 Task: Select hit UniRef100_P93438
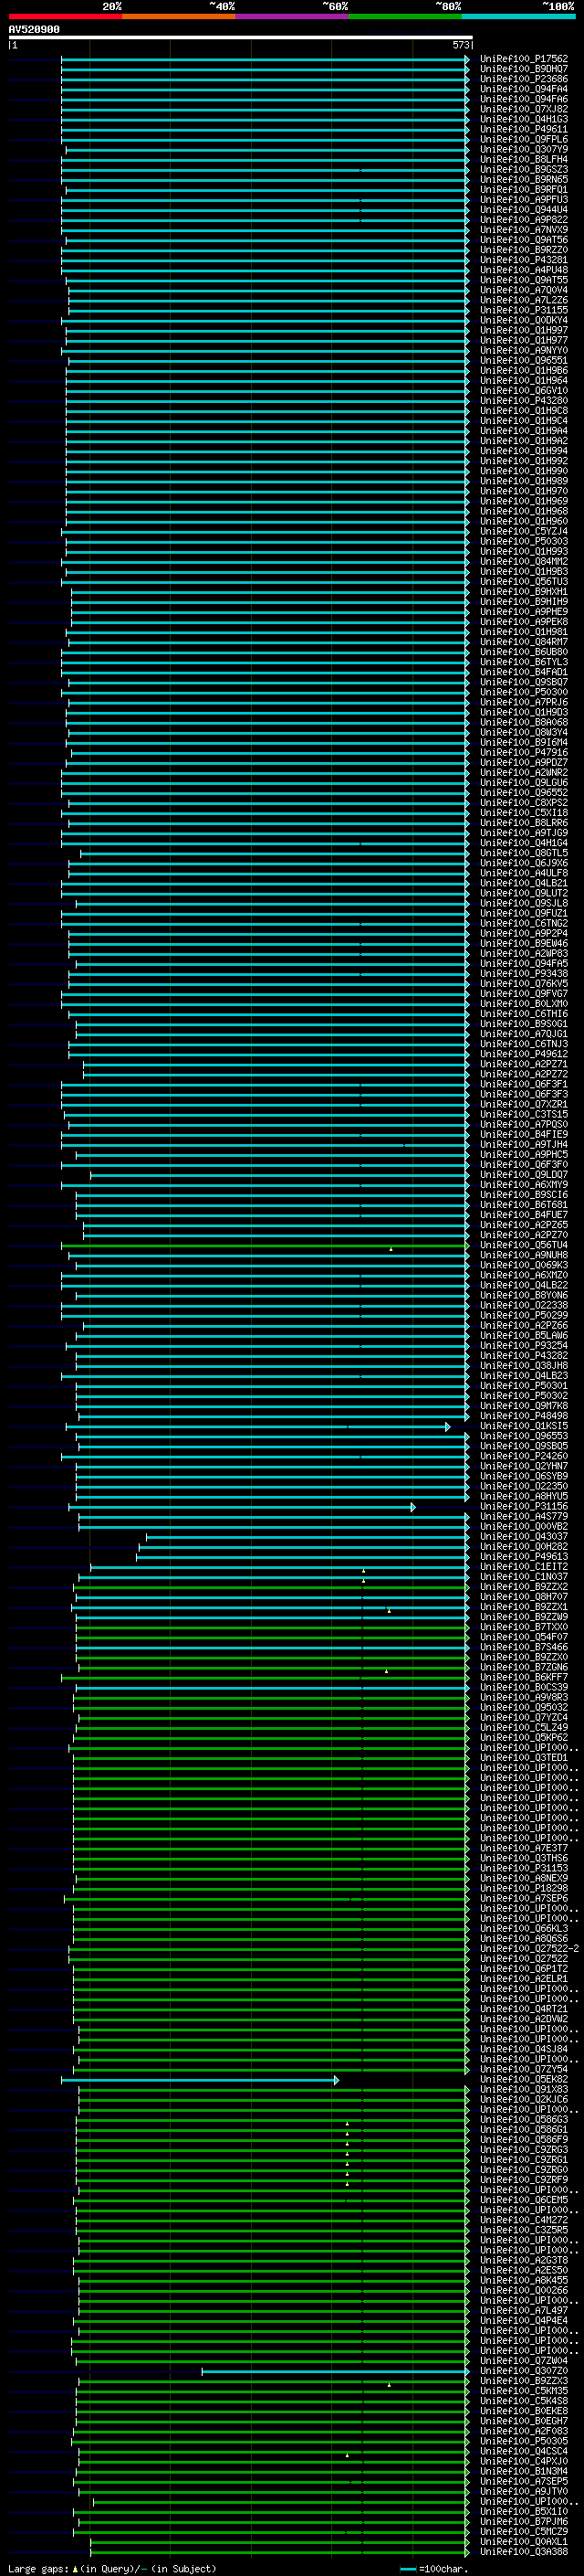(523, 973)
